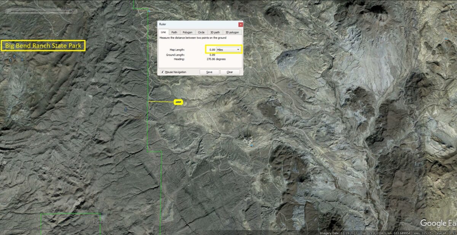Select the placemark icon just left of green boundary
457x235 pixels.
point(126,109)
